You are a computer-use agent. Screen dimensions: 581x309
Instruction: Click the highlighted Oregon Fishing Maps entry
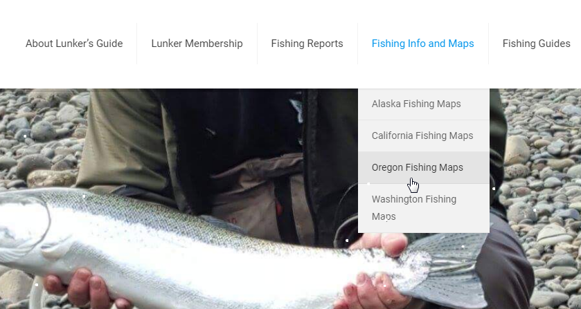pos(424,168)
